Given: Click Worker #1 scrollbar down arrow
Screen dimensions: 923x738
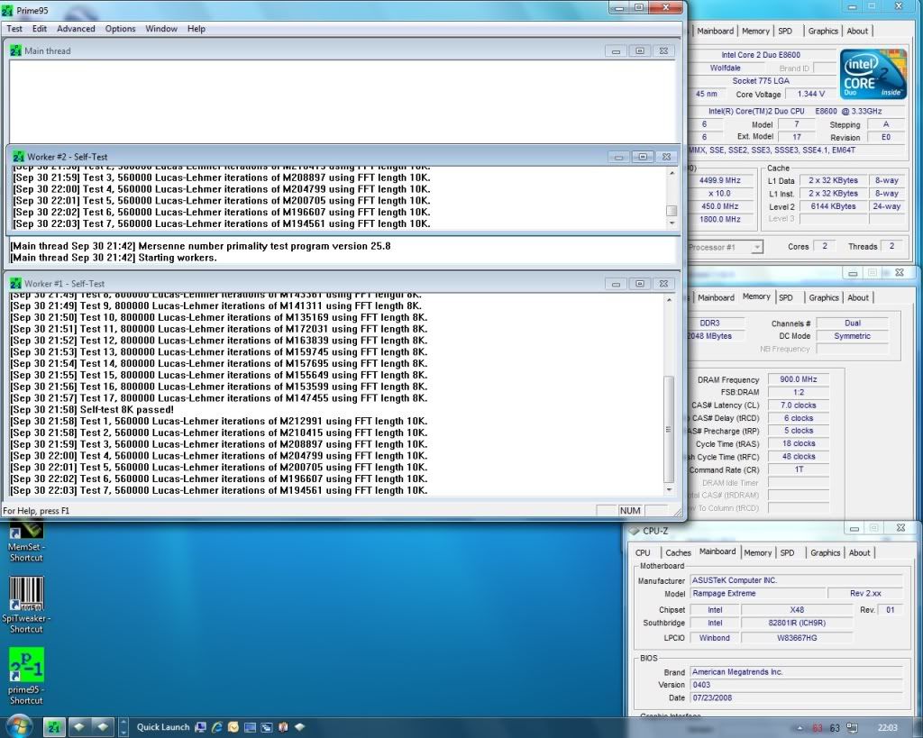Looking at the screenshot, I should (669, 489).
